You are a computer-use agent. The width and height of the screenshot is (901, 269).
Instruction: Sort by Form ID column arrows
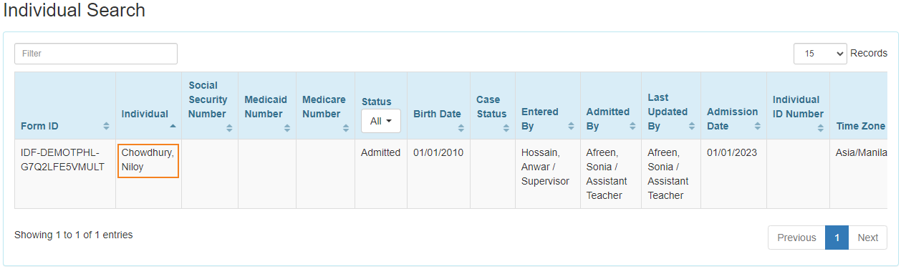(106, 126)
